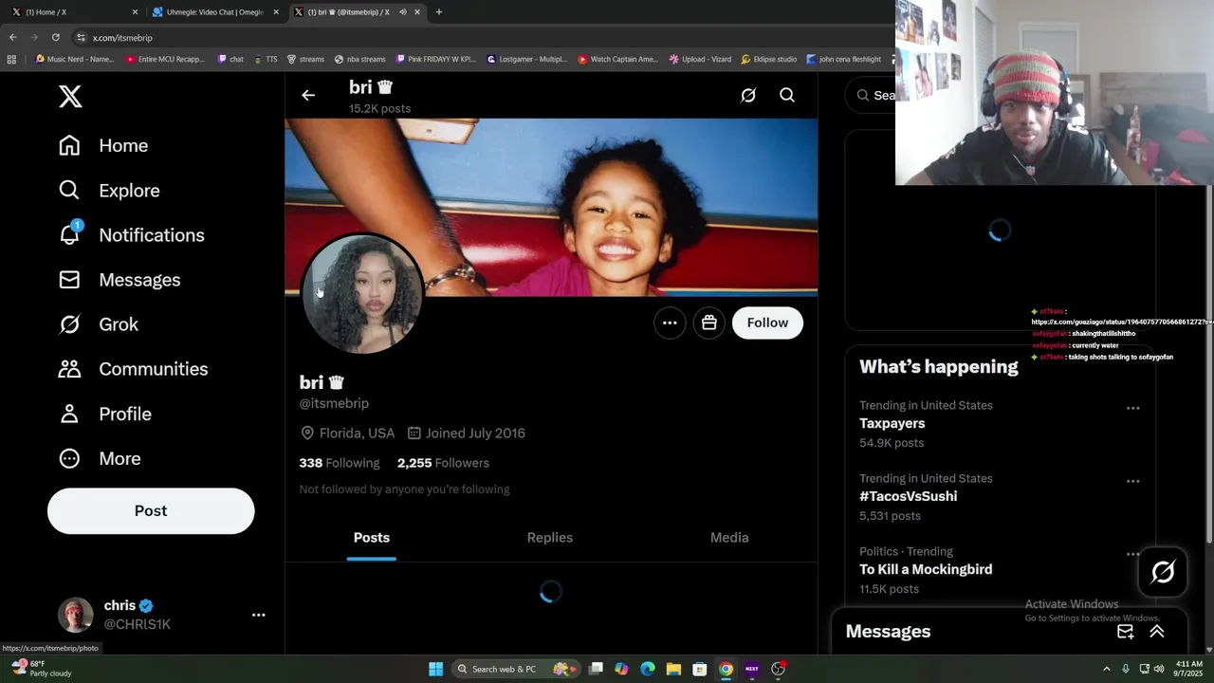Open Microsoft Edge from the taskbar
Viewport: 1214px width, 683px height.
click(647, 669)
